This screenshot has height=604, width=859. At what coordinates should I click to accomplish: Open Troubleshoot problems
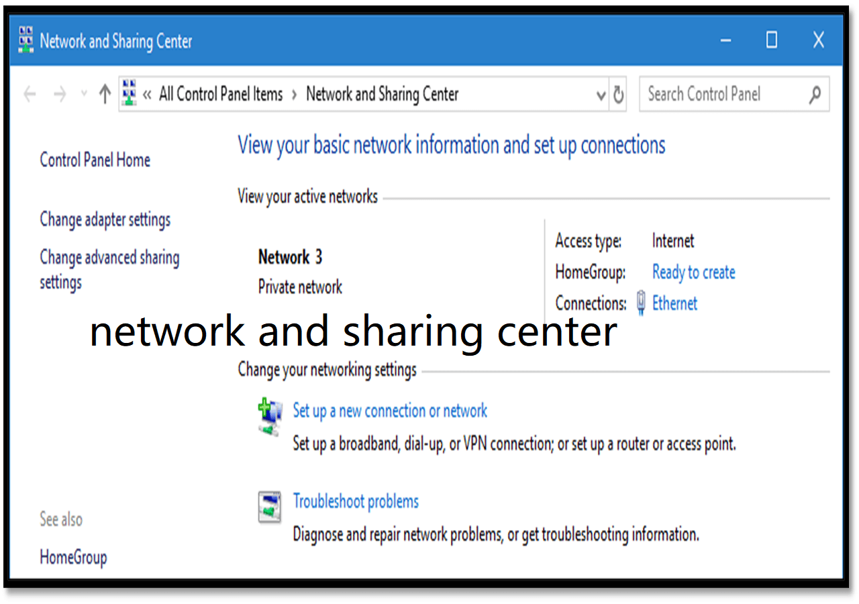[x=356, y=501]
